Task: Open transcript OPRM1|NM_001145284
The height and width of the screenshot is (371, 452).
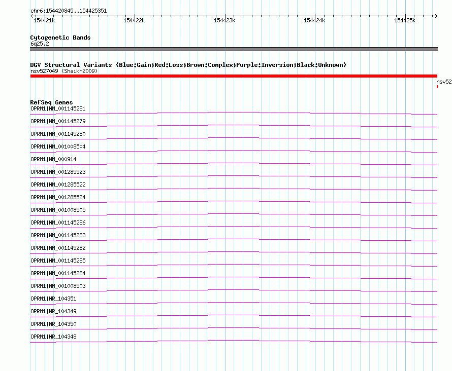Action: [58, 273]
